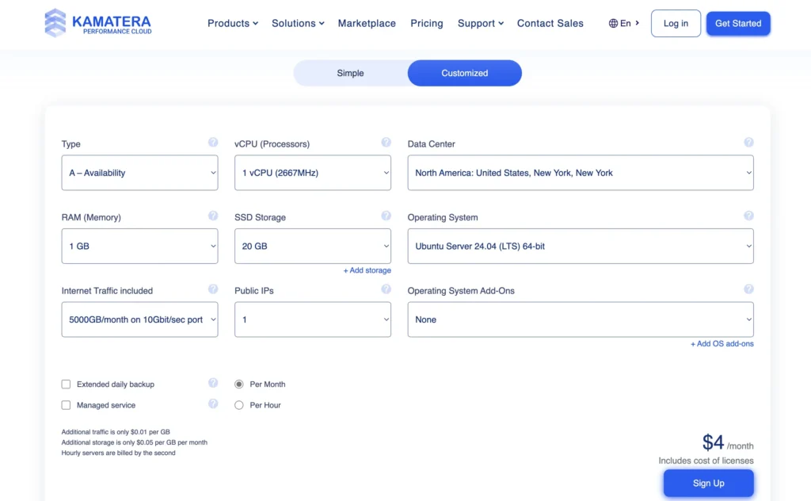Image resolution: width=811 pixels, height=501 pixels.
Task: Open the Products menu
Action: 232,24
